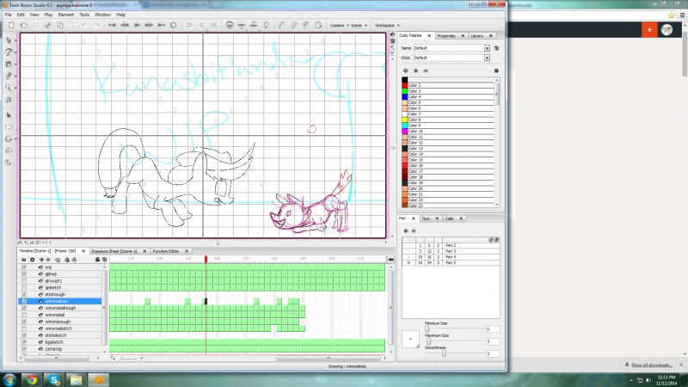
Task: Toggle the Loop playback icon
Action: click(x=174, y=26)
